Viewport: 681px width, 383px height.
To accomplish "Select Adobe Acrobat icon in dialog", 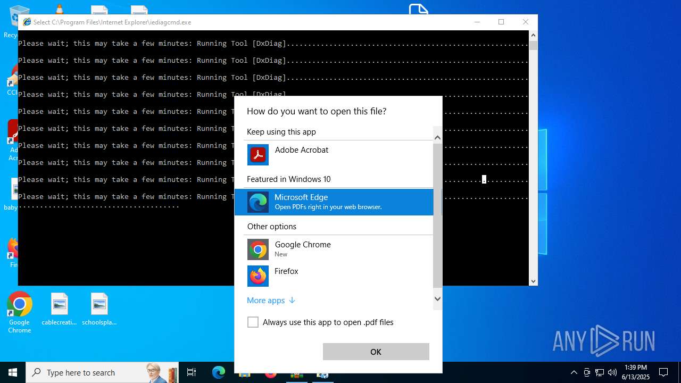I will click(258, 155).
